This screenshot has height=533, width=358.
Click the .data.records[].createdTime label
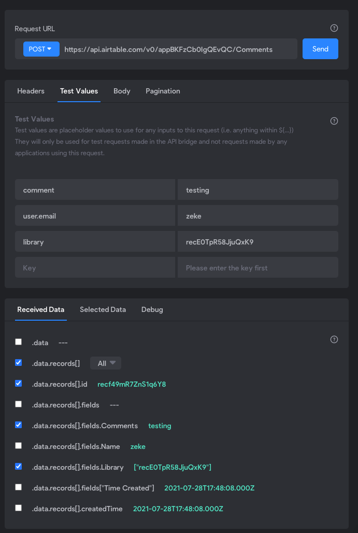[77, 509]
